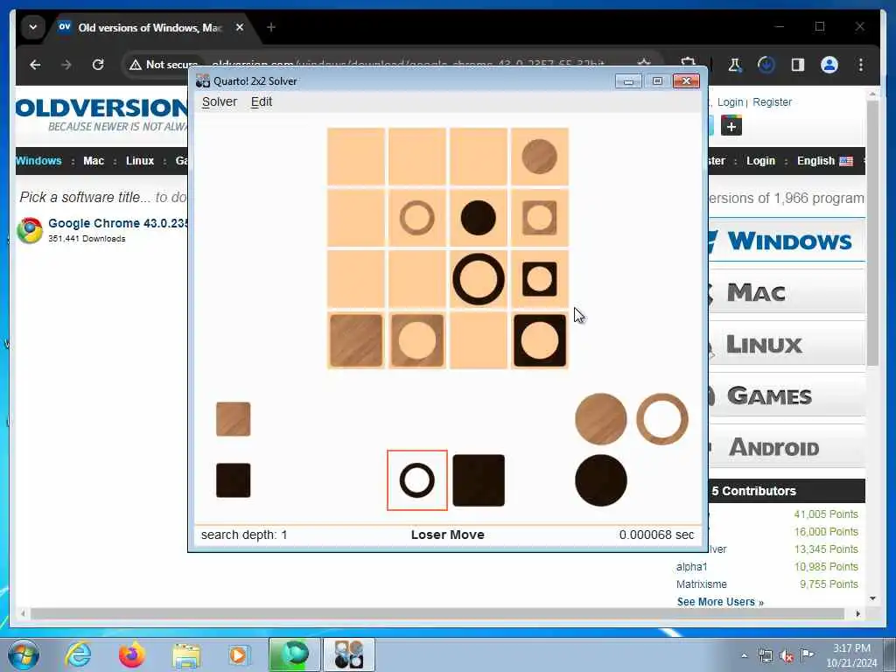
Task: Open the ANDROID category banner
Action: 787,447
